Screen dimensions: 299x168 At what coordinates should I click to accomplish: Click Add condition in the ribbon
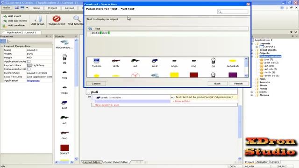(x=14, y=25)
